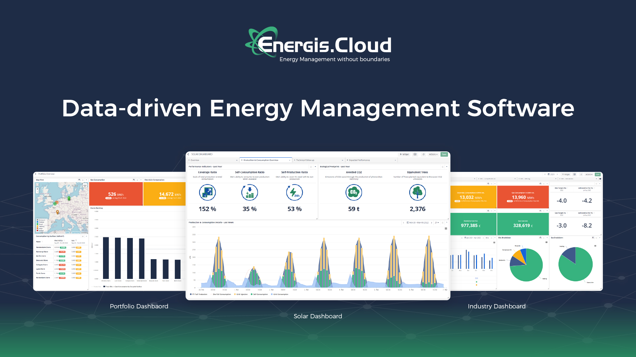
Task: Click the back arrow on Solar Dashboard
Action: pos(188,154)
